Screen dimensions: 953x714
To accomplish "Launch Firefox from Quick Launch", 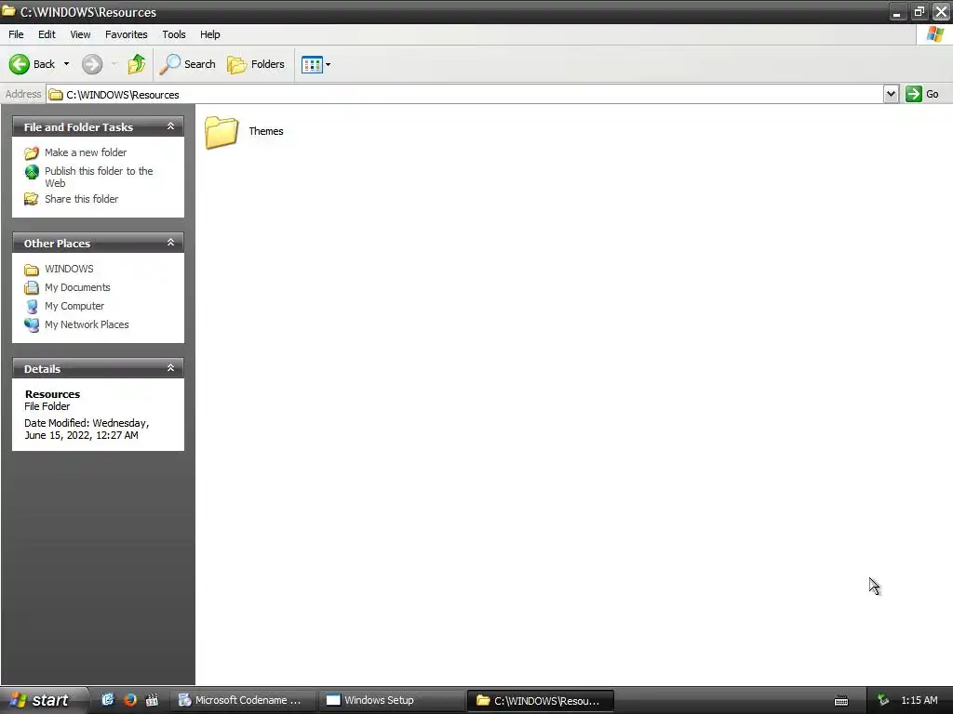I will pyautogui.click(x=129, y=700).
